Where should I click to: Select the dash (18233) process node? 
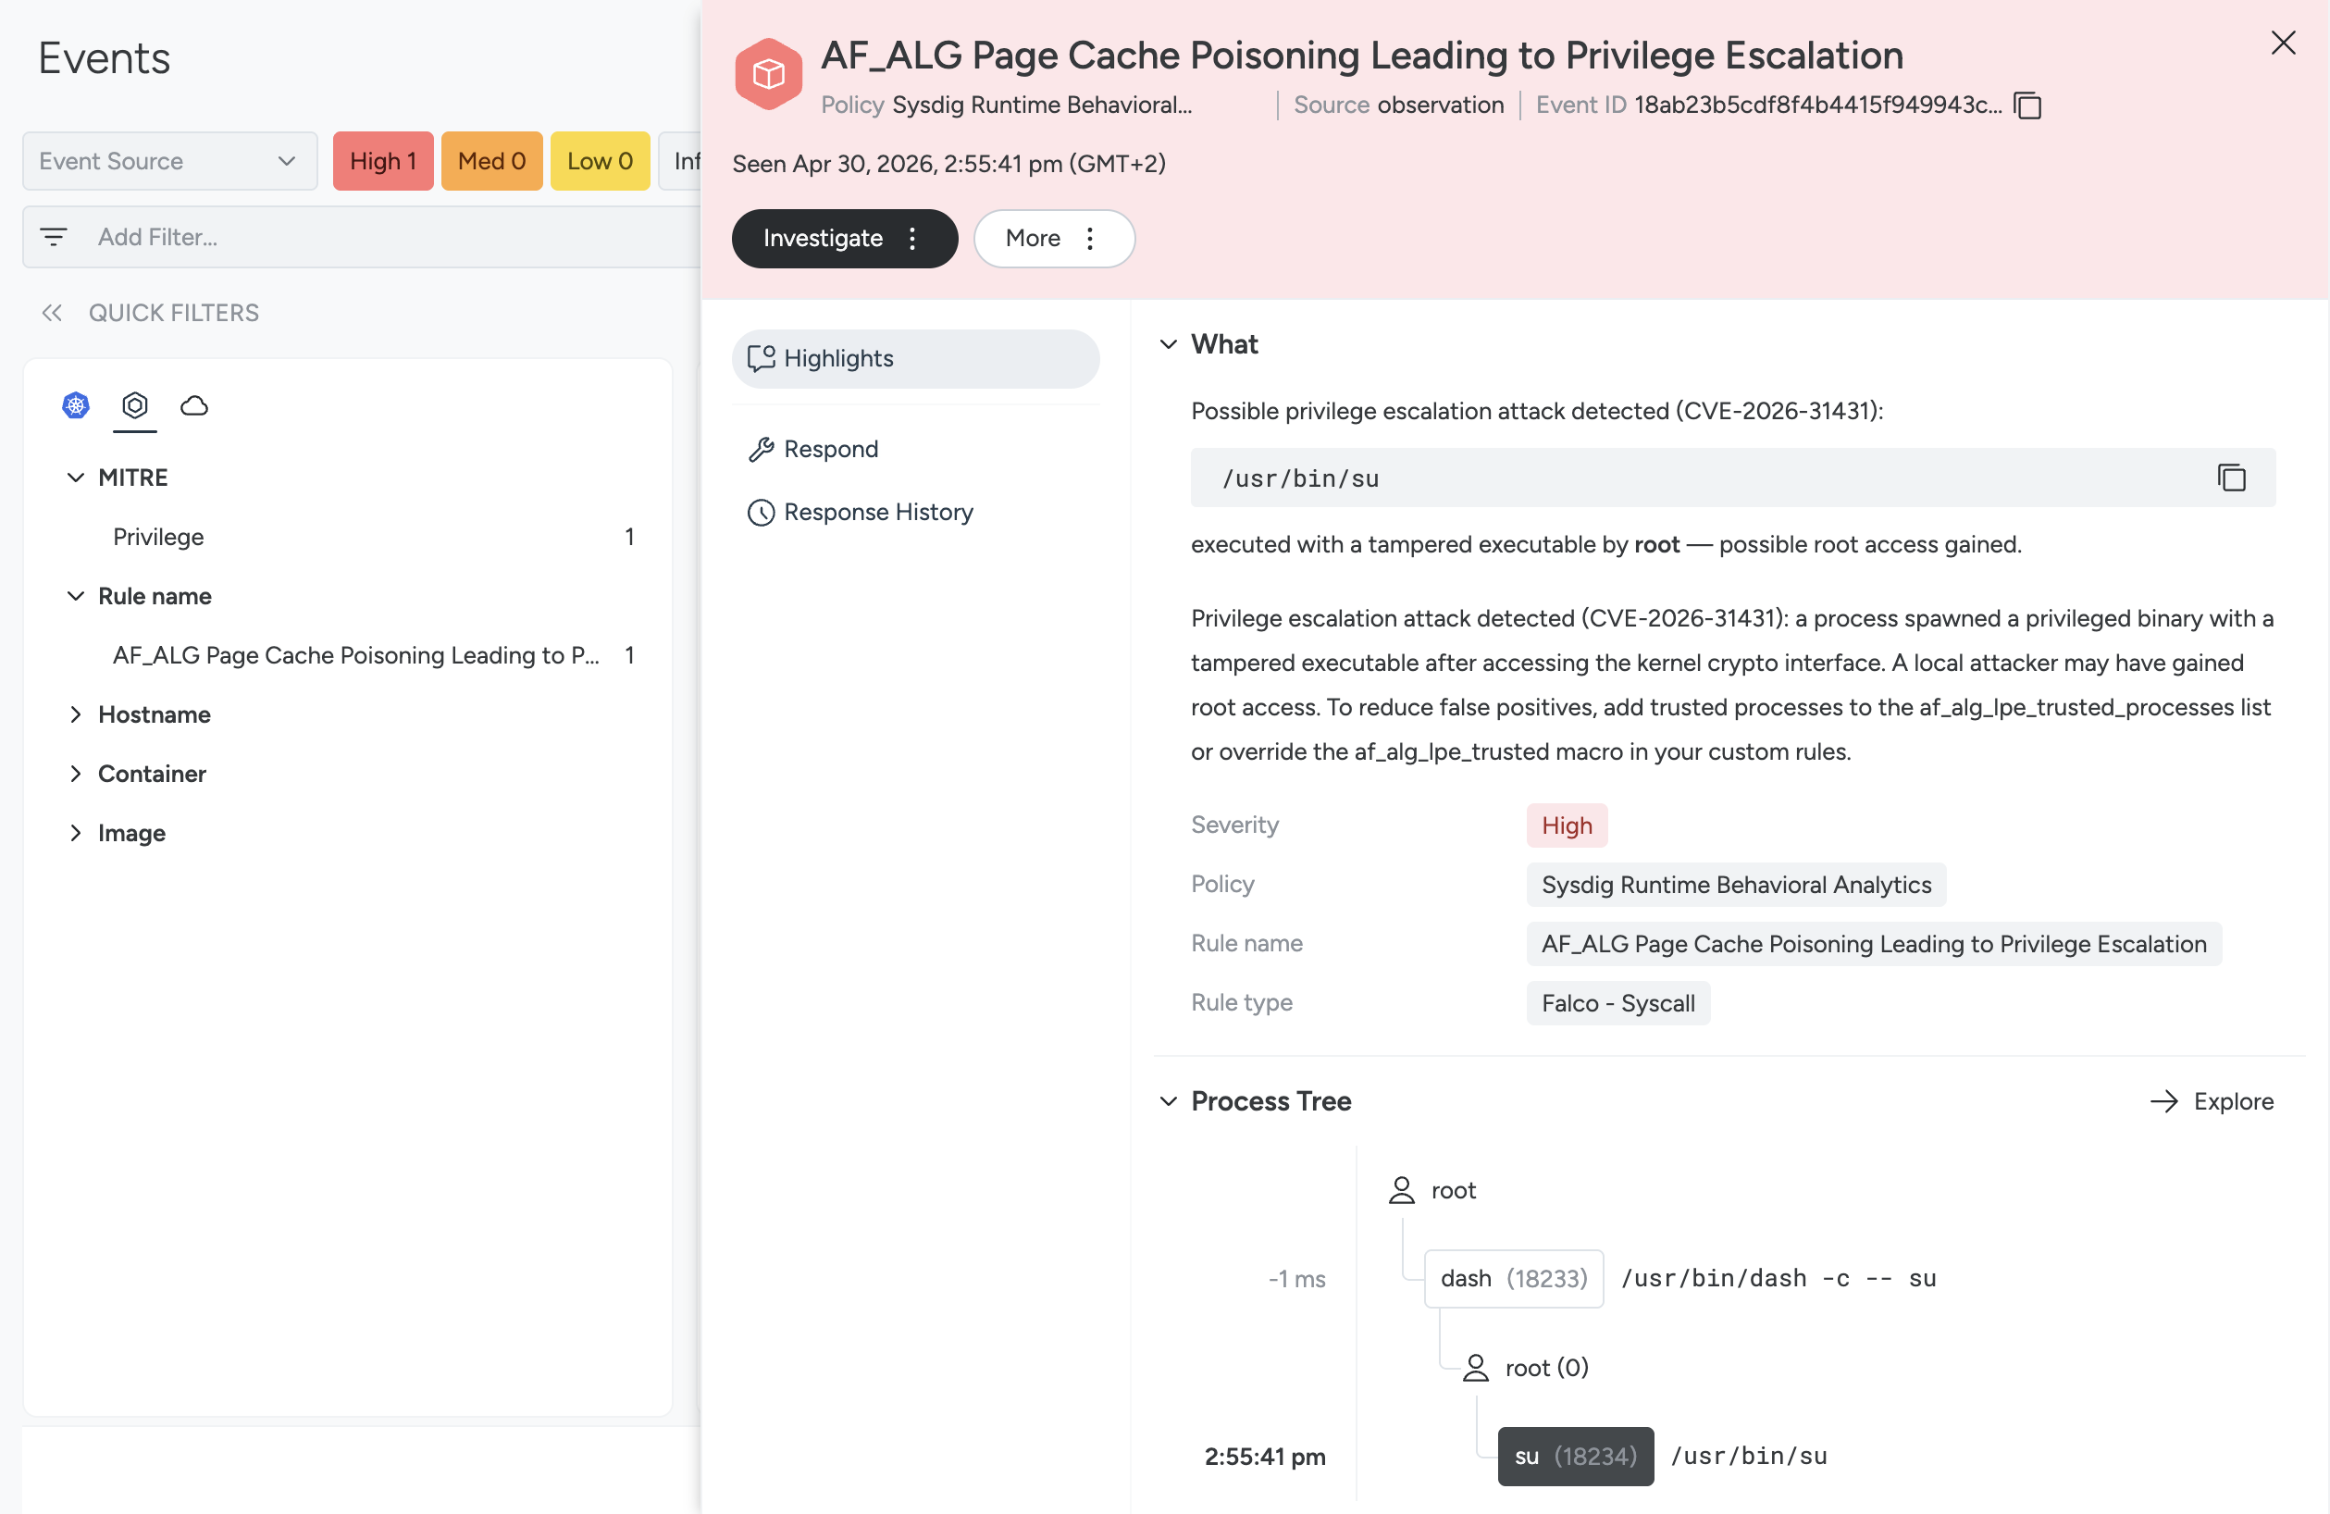click(1513, 1278)
